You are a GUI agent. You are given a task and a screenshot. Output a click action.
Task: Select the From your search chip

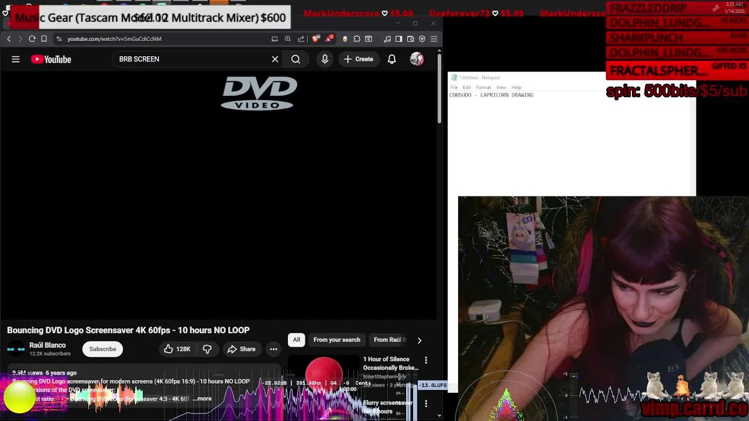click(336, 340)
